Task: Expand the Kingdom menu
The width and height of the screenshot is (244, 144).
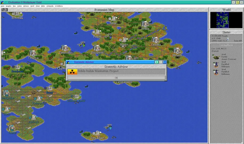Action: click(x=9, y=6)
